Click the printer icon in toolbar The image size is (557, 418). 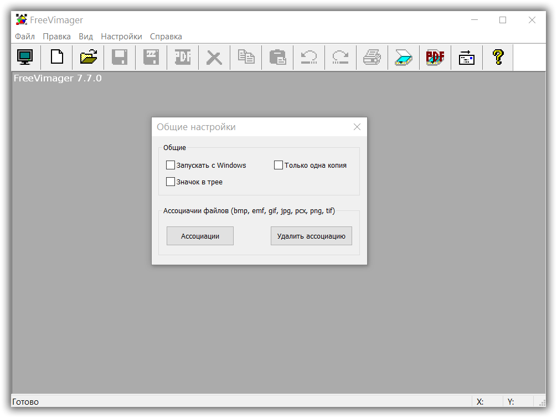pos(372,57)
